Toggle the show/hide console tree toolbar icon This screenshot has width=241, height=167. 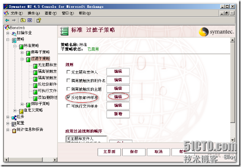point(30,20)
